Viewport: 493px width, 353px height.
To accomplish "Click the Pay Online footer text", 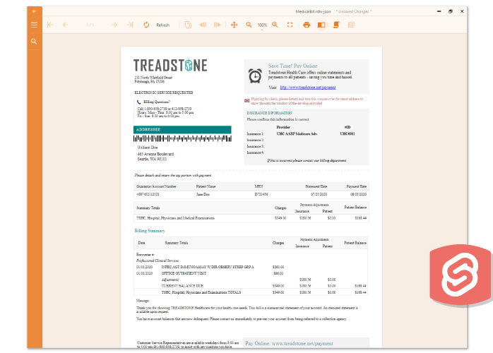I will (290, 344).
